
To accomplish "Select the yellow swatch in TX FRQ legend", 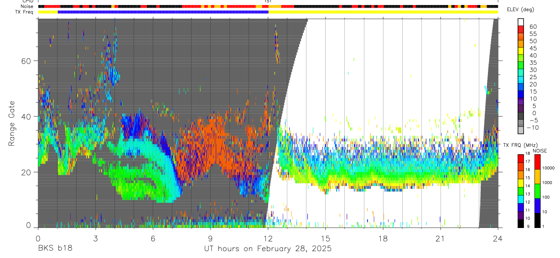I will [x=520, y=182].
